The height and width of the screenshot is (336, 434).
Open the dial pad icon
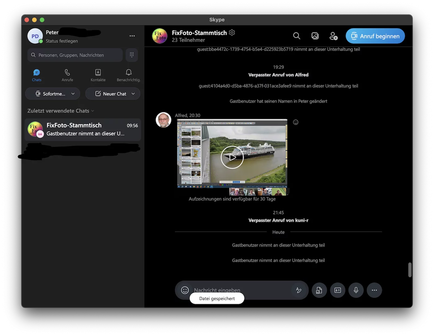coord(132,55)
